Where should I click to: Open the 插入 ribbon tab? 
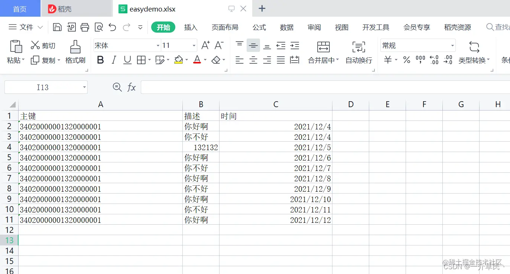[191, 27]
